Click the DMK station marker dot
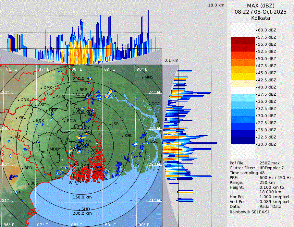Image resolution: width=294 pixels, height=227 pixels. tap(41, 88)
